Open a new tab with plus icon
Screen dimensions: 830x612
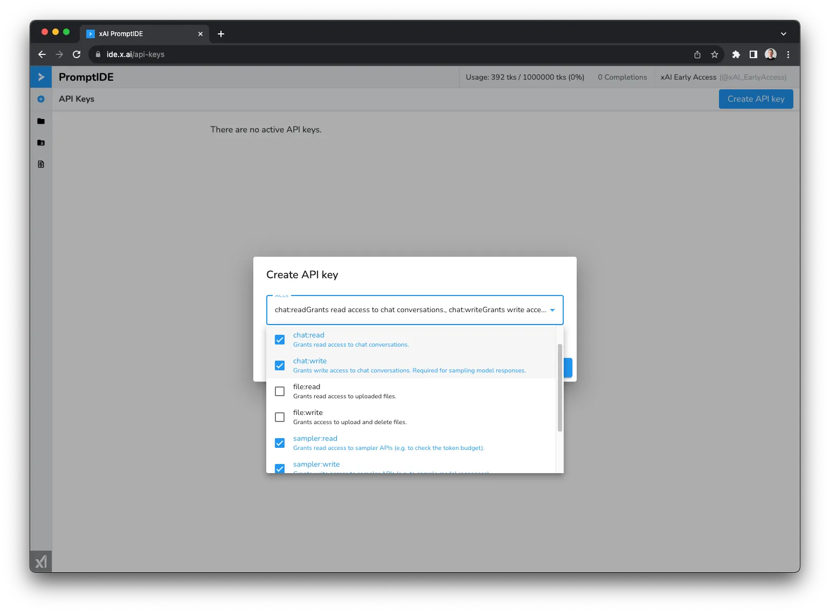221,34
